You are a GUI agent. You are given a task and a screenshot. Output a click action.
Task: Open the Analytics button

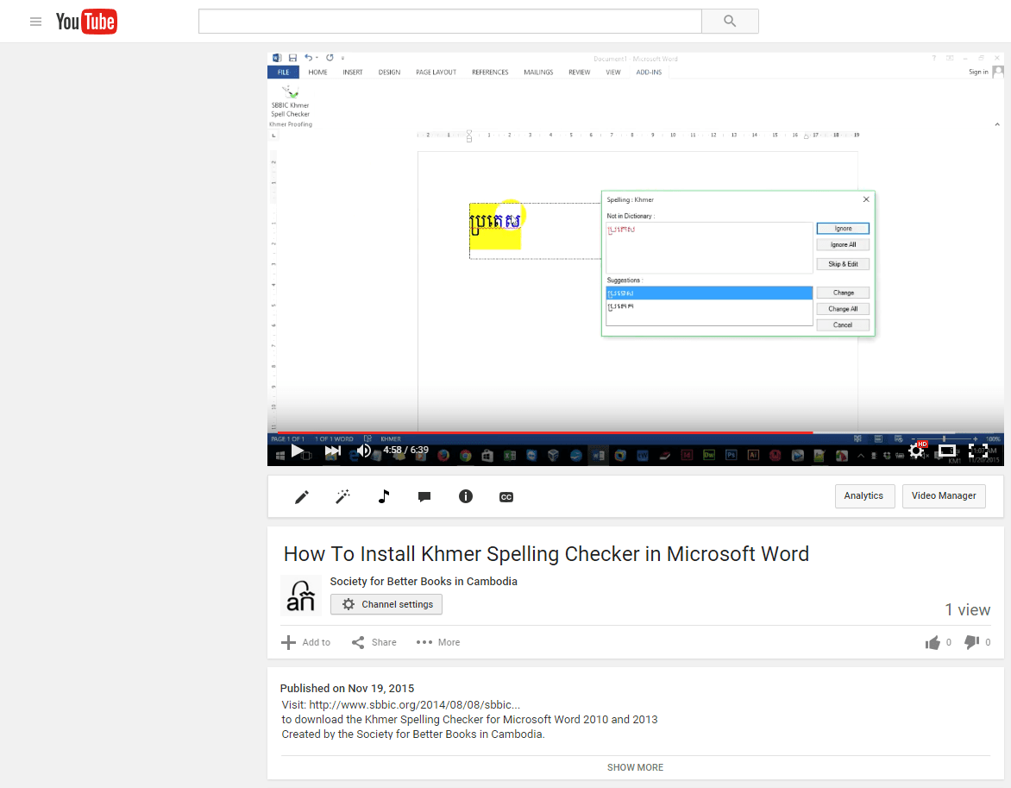click(864, 495)
